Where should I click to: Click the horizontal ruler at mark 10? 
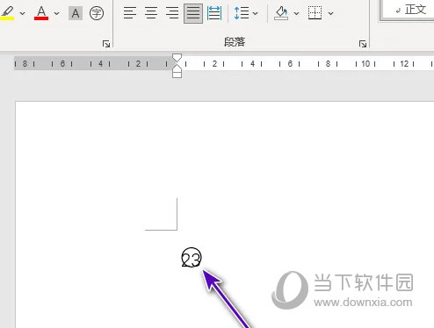pos(365,64)
